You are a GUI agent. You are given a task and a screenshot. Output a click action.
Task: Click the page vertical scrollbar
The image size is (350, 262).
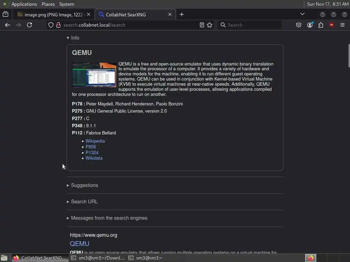pos(349,56)
